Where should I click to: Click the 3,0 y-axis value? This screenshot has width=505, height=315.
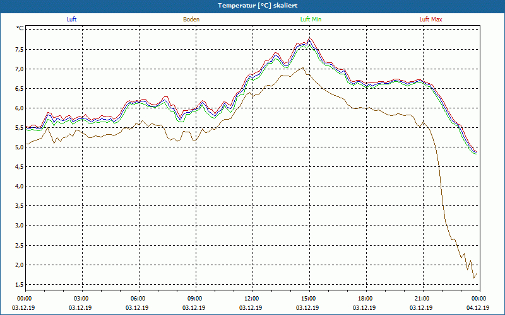[x=20, y=226]
